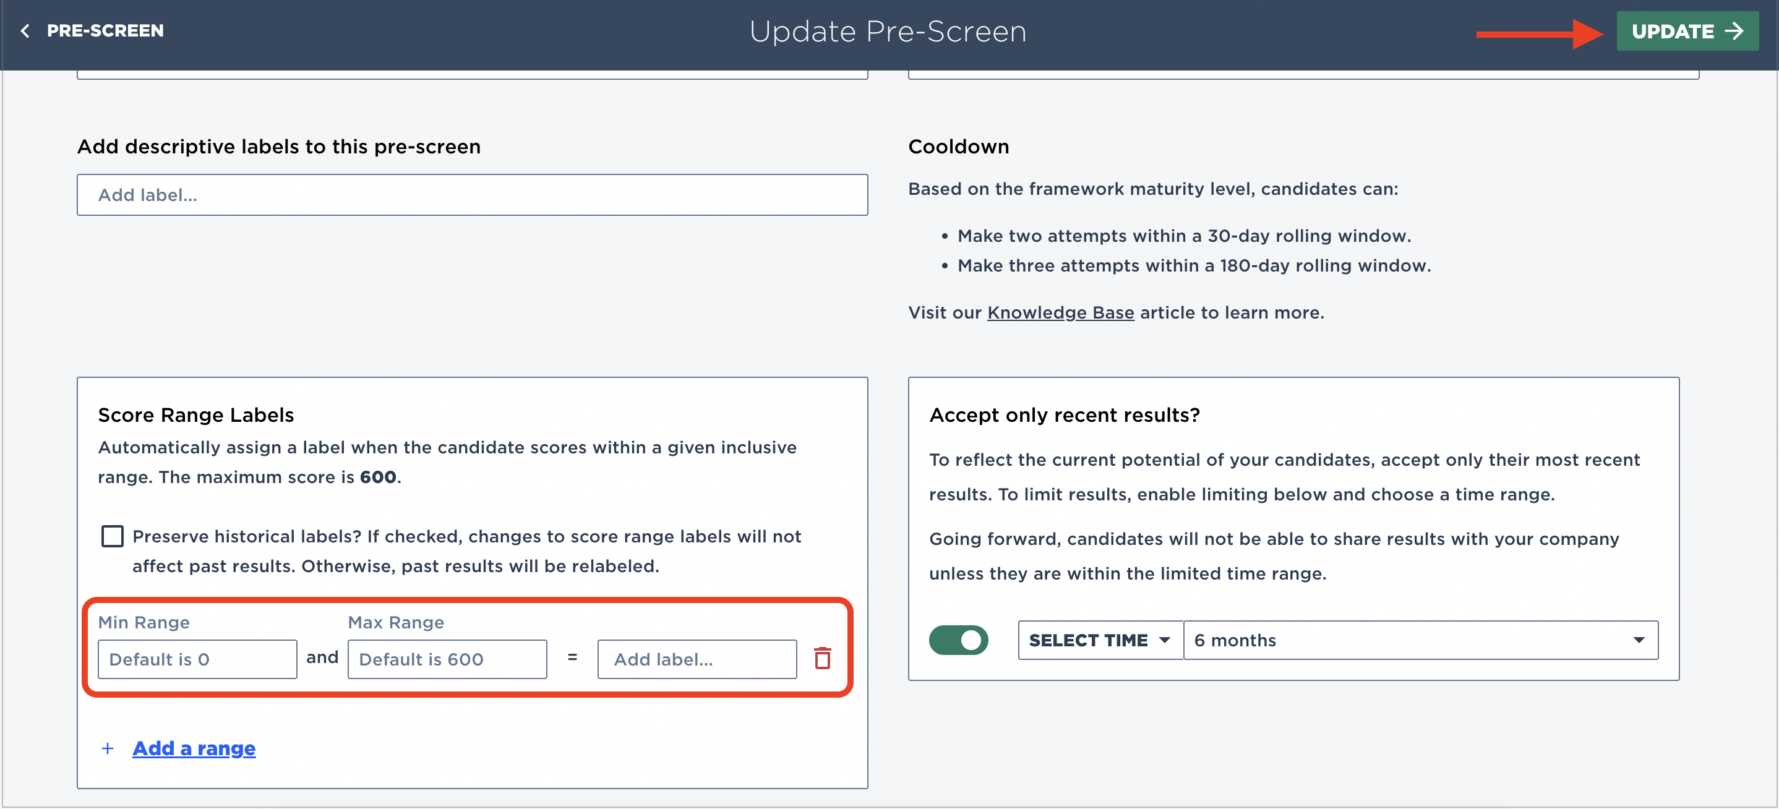Image resolution: width=1779 pixels, height=809 pixels.
Task: Delete the score range row with the trash icon
Action: 823,659
